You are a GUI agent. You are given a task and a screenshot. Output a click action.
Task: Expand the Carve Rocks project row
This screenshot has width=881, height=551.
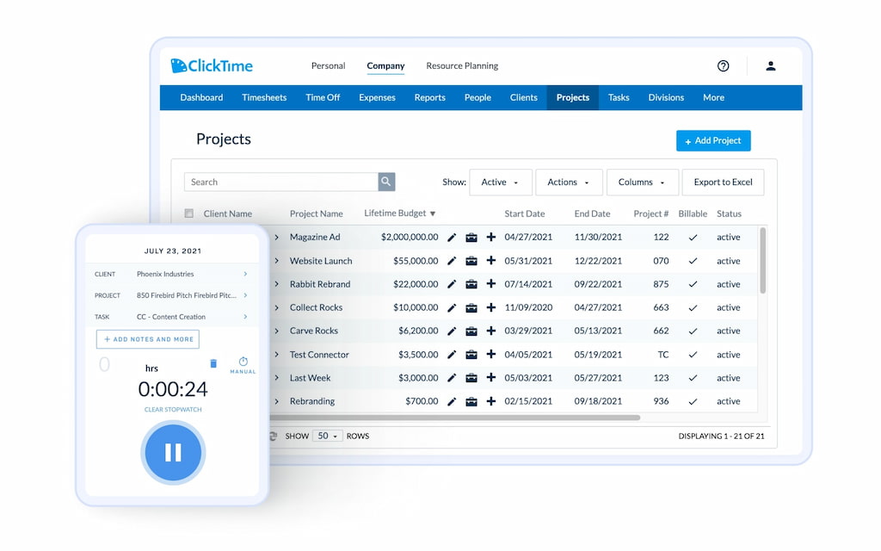click(275, 331)
